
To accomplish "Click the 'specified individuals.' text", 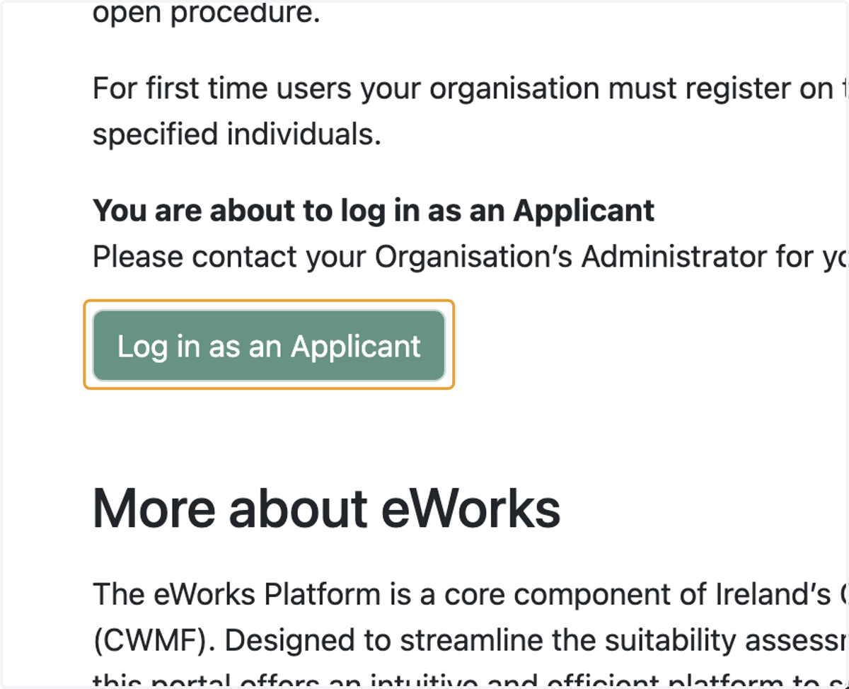I will pos(237,134).
